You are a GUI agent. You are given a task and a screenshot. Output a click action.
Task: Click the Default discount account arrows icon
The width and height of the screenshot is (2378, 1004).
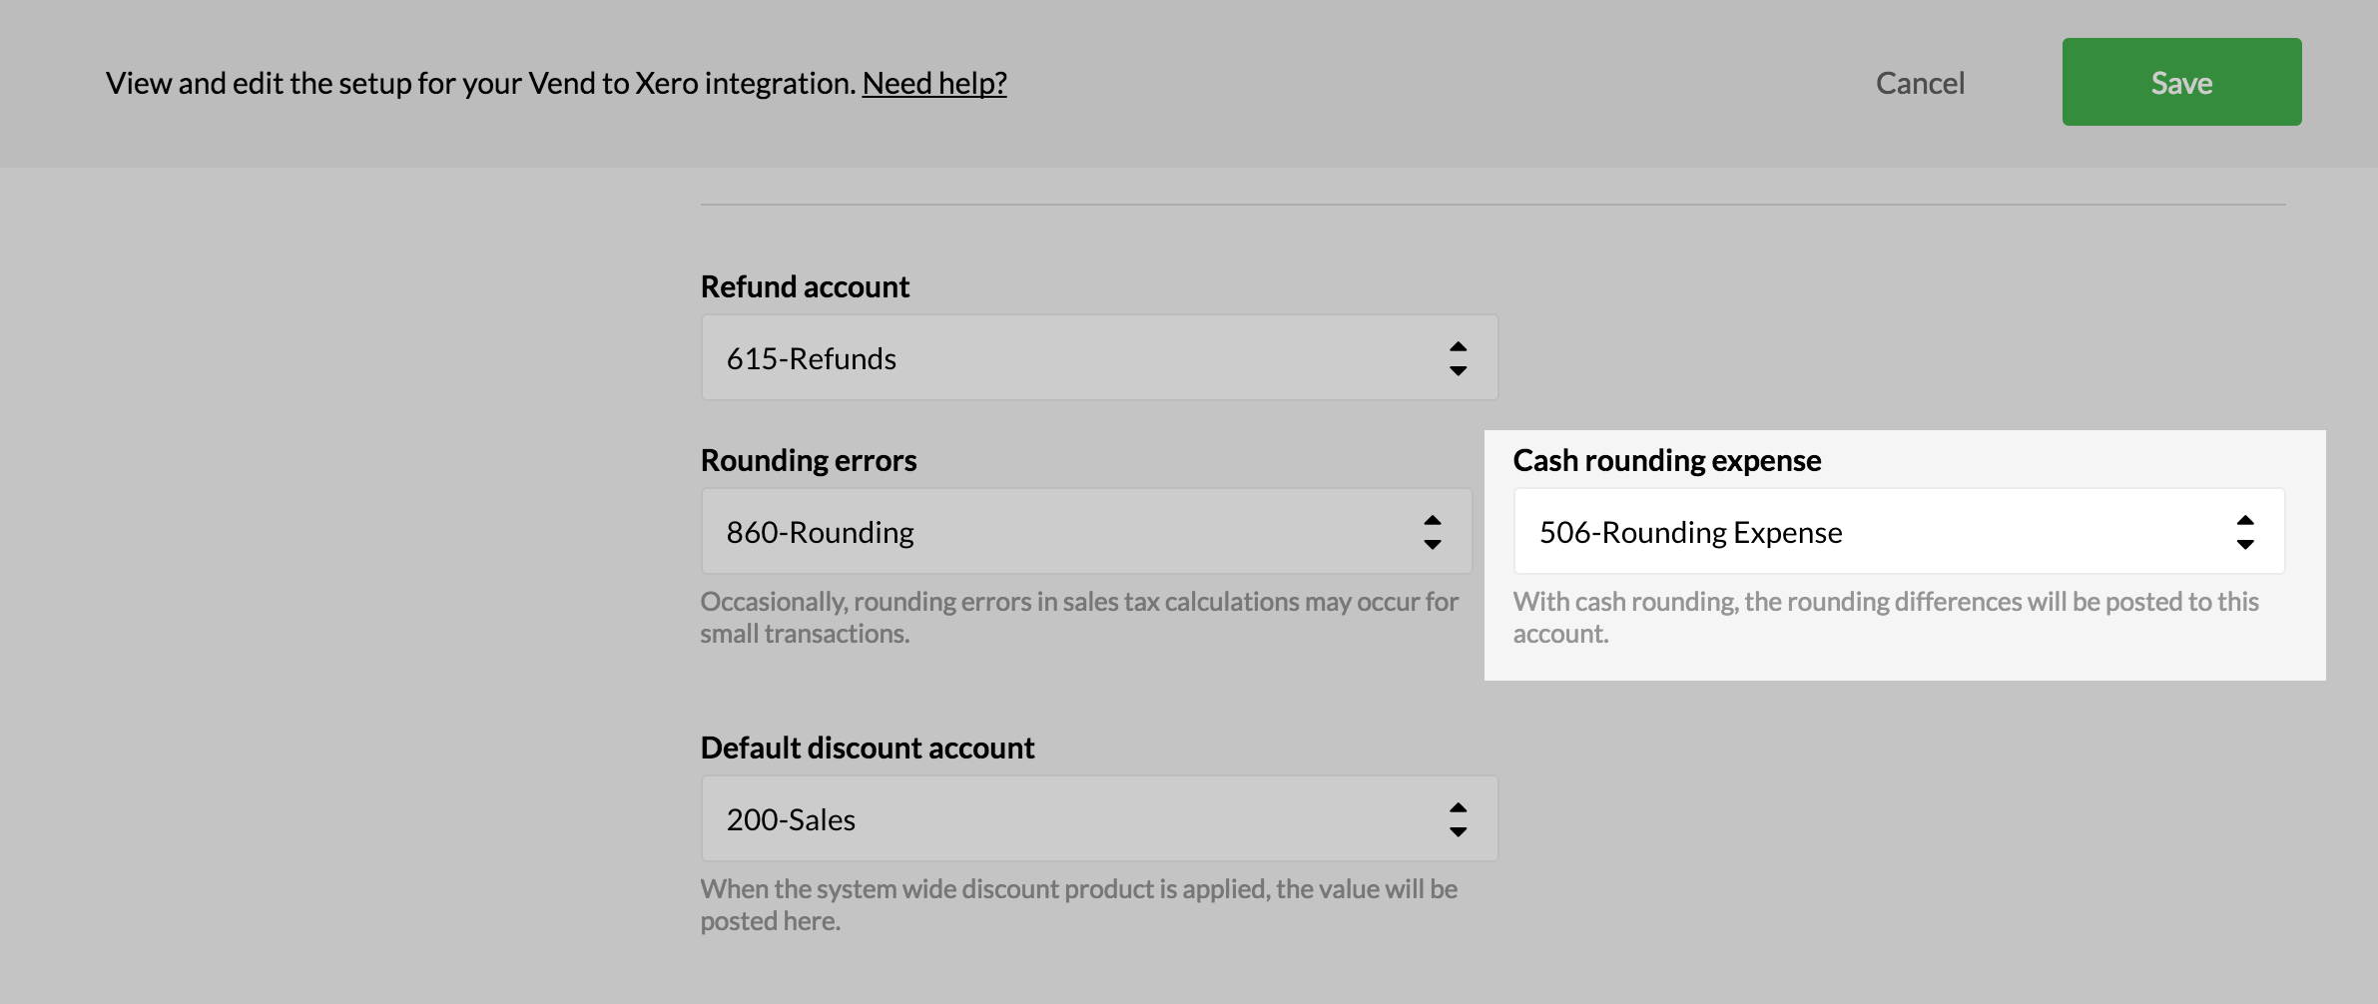coord(1458,819)
